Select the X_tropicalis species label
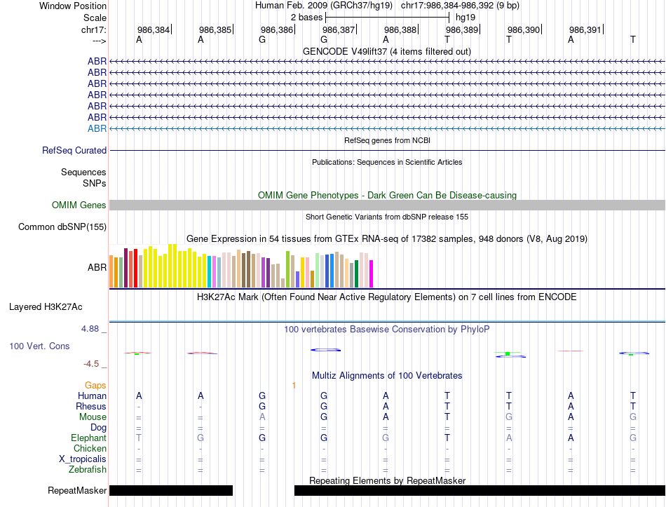 (83, 459)
